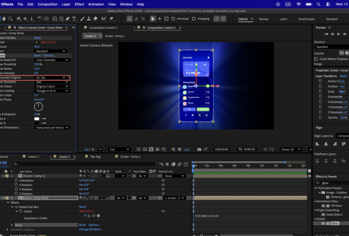Viewport: 349px width, 236px height.
Task: Select the Rotation tool in the toolbar
Action: point(40,19)
